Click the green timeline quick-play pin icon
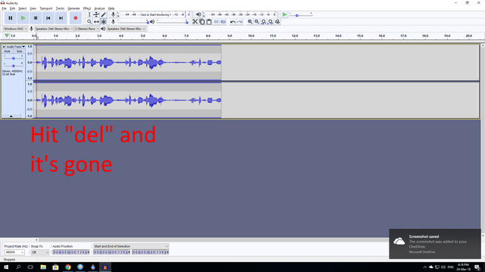 click(7, 36)
